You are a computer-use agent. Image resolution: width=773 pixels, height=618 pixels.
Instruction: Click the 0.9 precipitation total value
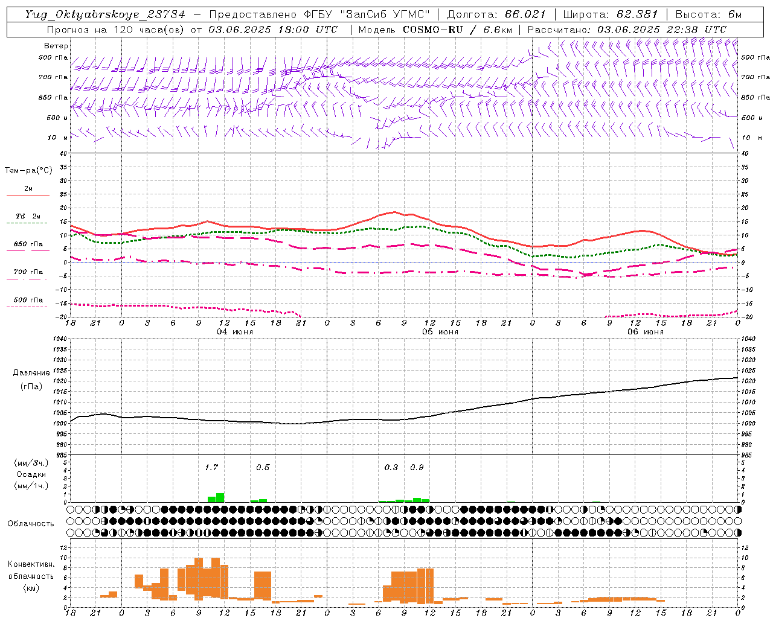[417, 467]
